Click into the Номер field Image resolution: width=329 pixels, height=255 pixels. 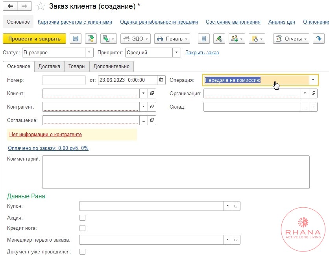point(64,80)
